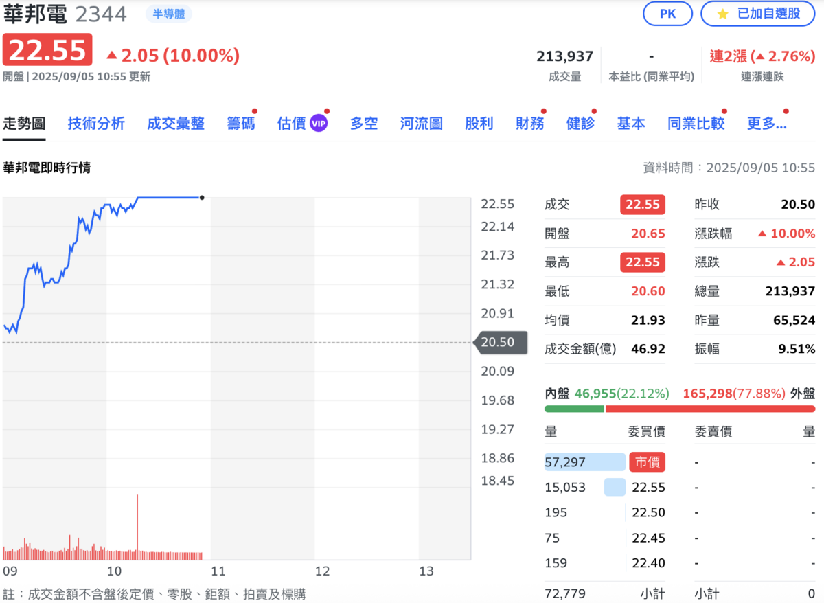The width and height of the screenshot is (824, 603).
Task: Click the end point dot of price line
Action: [201, 198]
